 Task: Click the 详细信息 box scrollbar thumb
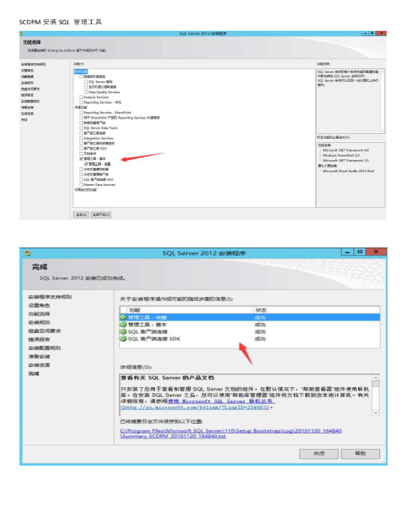(375, 384)
